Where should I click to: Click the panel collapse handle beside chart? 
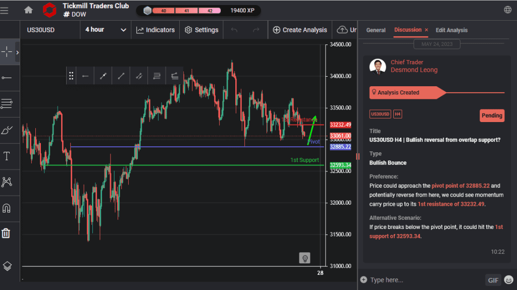(358, 156)
